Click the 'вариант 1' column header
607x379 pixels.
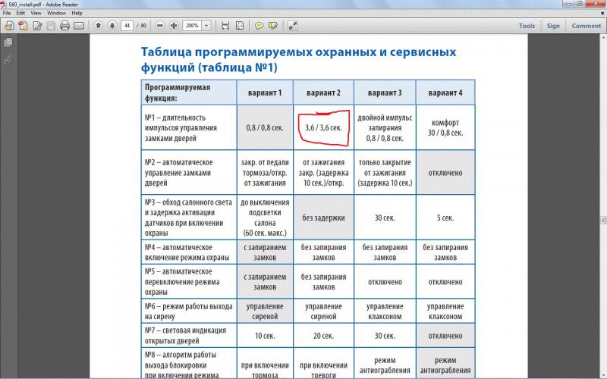tap(265, 92)
